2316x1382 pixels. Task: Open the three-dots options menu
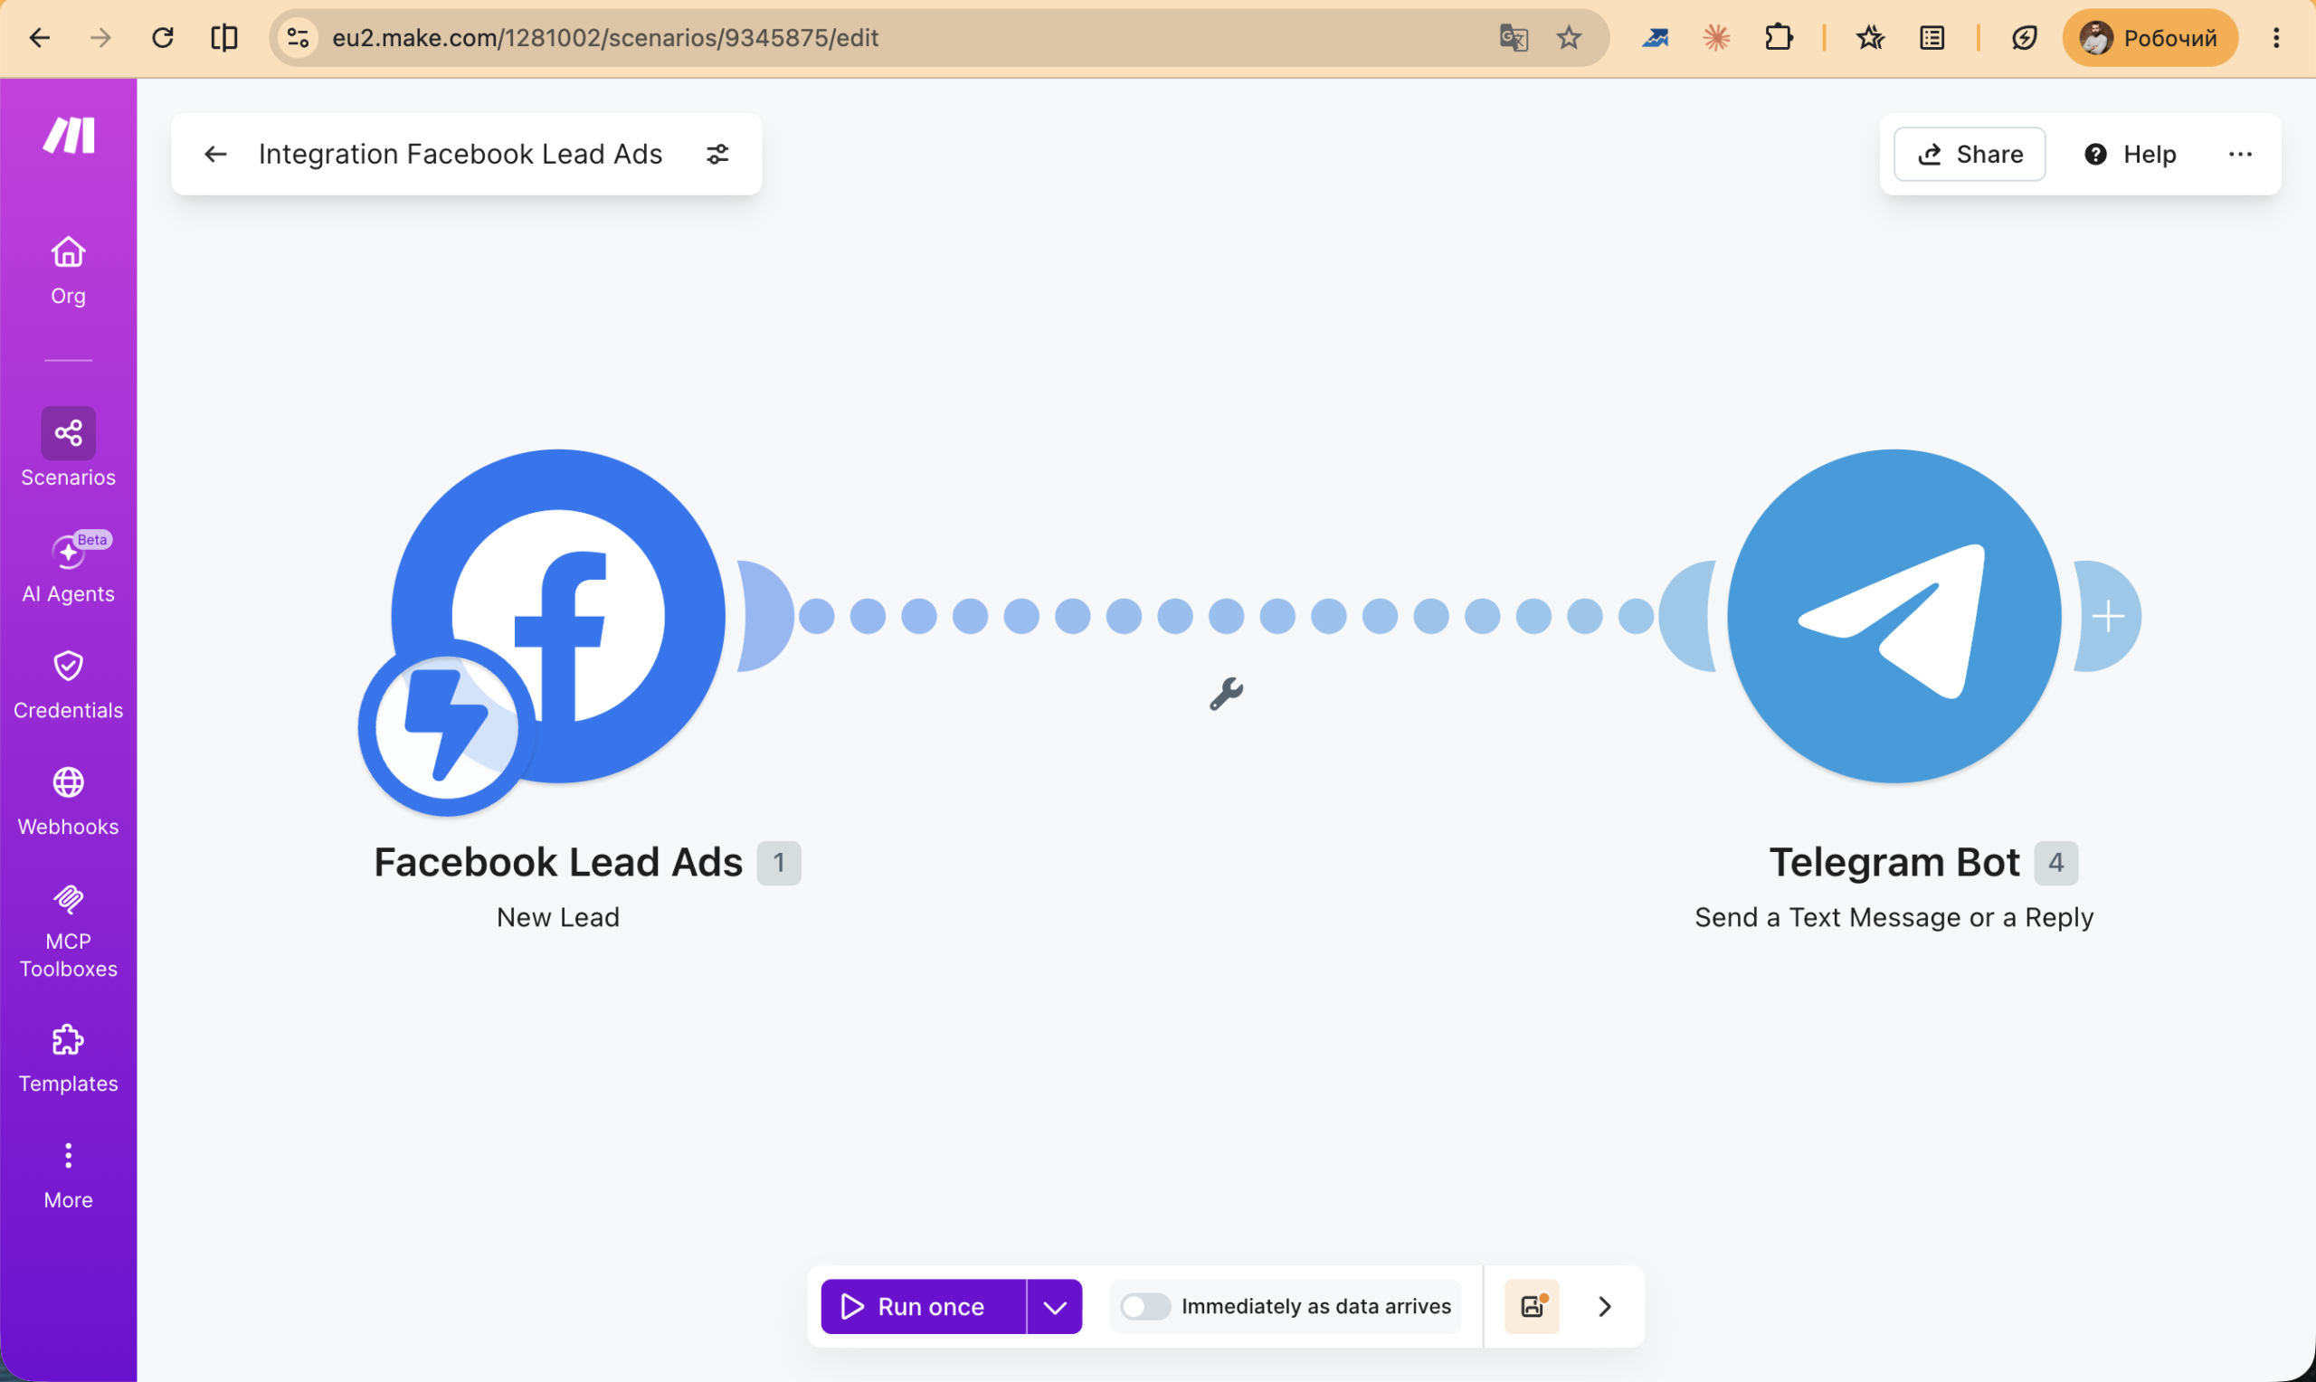click(2240, 154)
